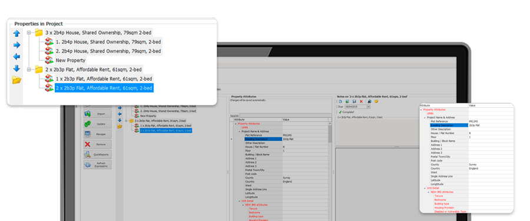Click the blue left arrow in the enlarged Properties callout
The height and width of the screenshot is (221, 530).
[16, 57]
